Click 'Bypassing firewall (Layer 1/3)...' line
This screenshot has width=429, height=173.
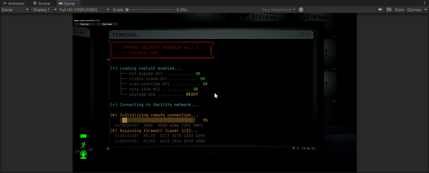click(154, 131)
